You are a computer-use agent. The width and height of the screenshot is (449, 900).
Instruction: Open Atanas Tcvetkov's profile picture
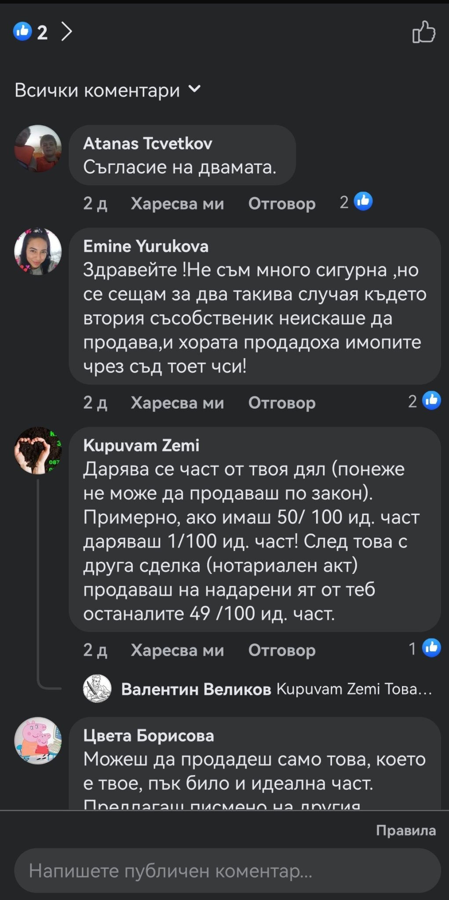click(x=38, y=149)
